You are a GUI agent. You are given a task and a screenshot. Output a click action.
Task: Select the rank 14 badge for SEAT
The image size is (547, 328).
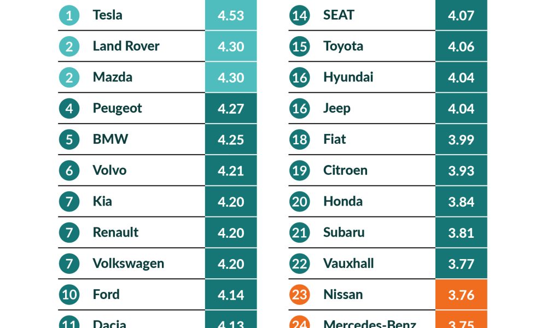pos(299,16)
